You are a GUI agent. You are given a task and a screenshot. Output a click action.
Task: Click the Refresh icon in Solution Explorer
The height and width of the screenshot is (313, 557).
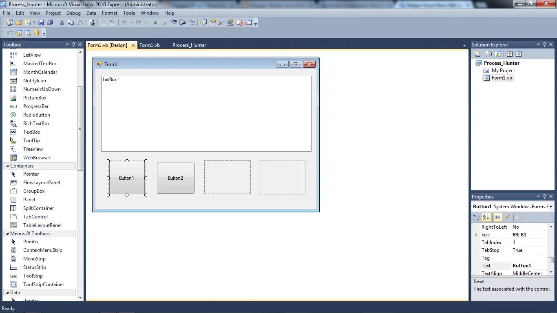click(x=498, y=54)
